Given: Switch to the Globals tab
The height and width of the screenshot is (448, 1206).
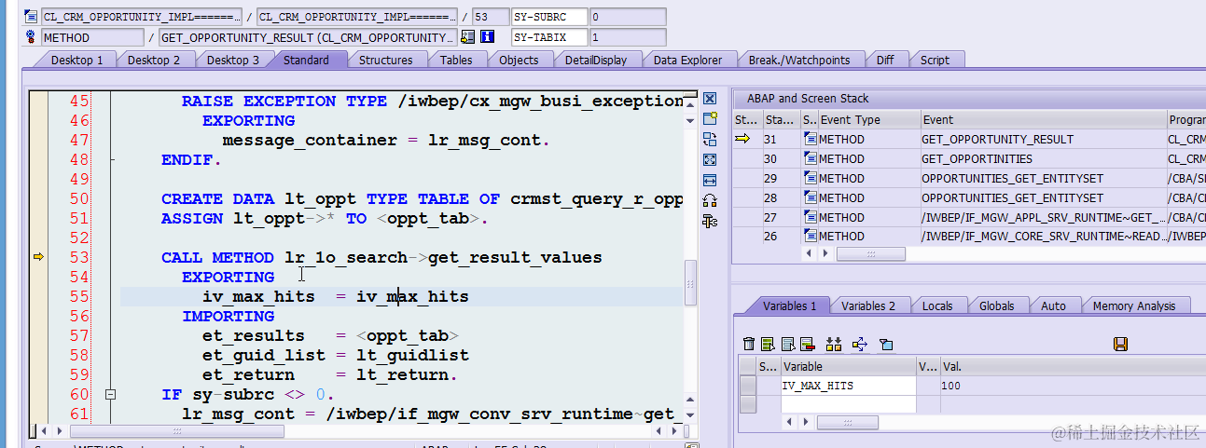Looking at the screenshot, I should (x=997, y=305).
